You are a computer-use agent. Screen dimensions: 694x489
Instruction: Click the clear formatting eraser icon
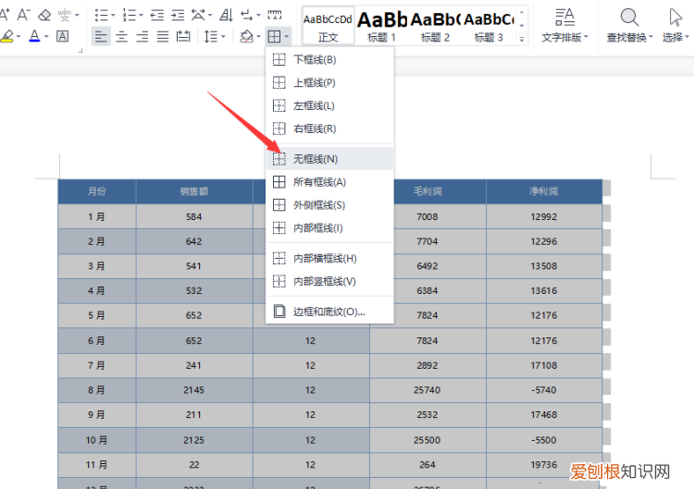[44, 15]
